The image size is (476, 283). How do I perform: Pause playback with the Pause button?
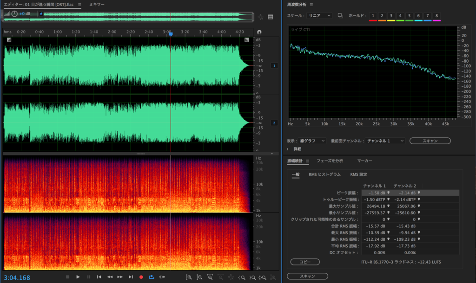point(89,277)
